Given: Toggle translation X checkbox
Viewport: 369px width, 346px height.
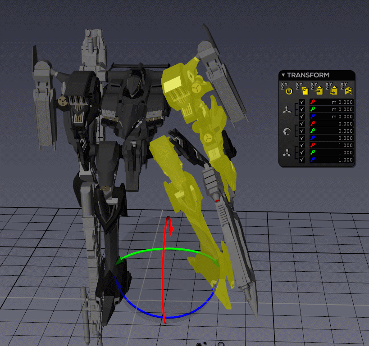Looking at the screenshot, I should point(302,102).
